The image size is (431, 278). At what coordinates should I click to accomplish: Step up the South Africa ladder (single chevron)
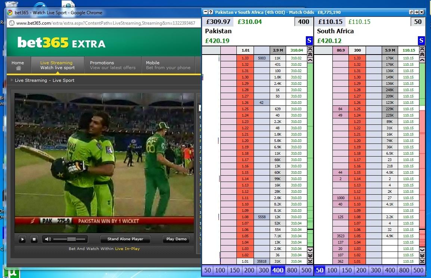point(422,60)
